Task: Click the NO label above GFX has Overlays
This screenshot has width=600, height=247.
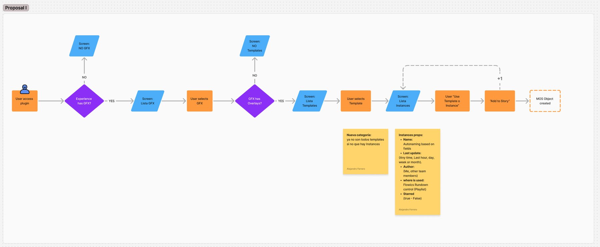Action: coord(255,75)
